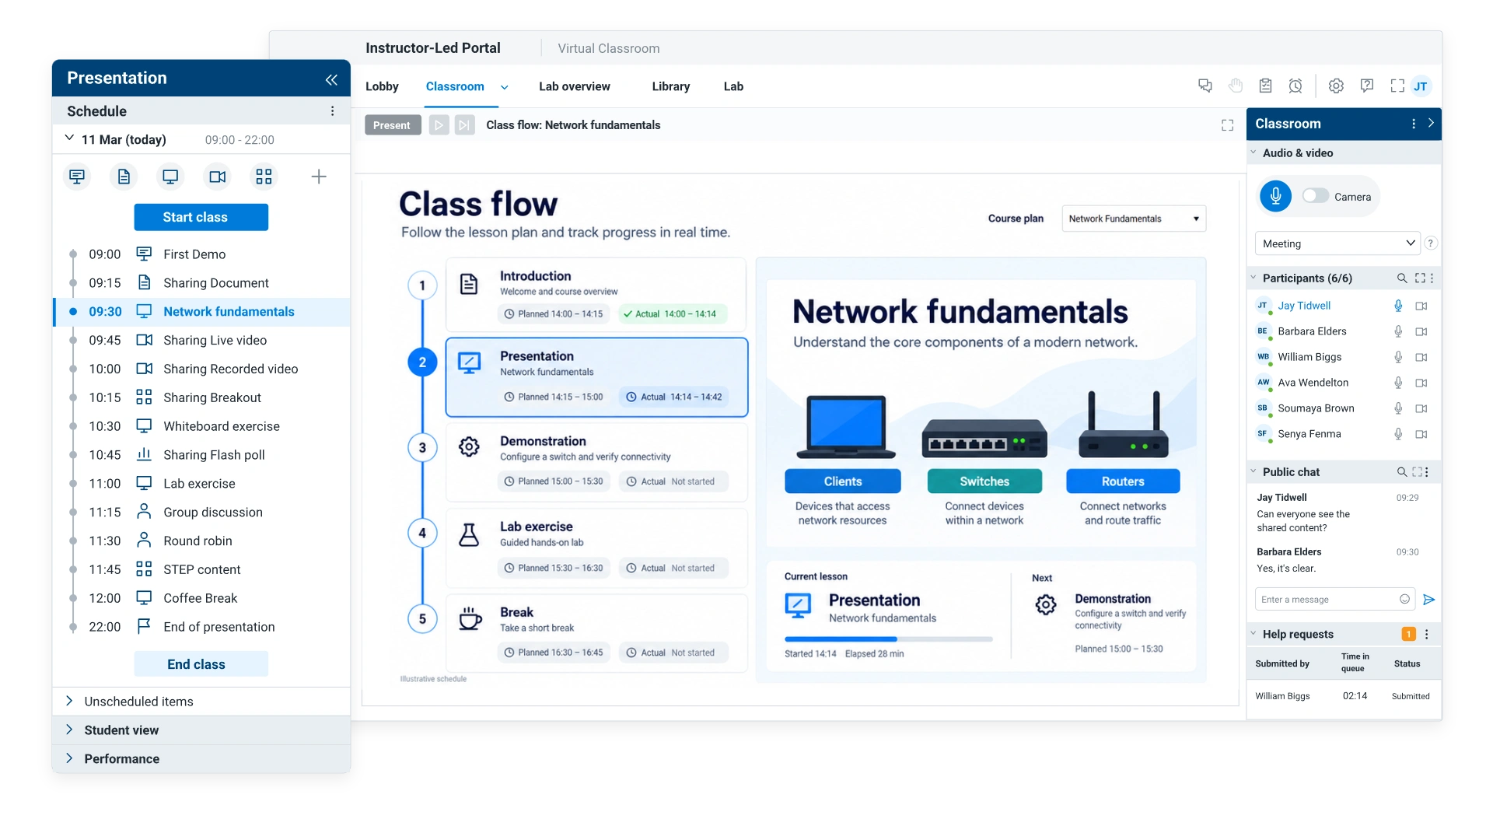This screenshot has height=840, width=1493.
Task: Go to the Library tab
Action: [x=671, y=86]
